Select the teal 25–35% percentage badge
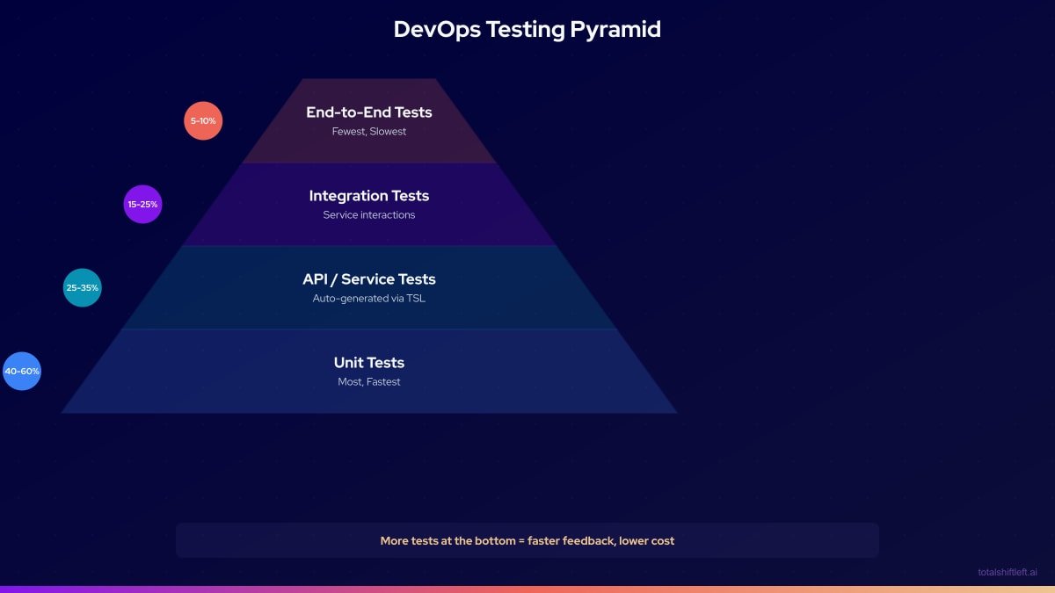Viewport: 1055px width, 593px height. (x=83, y=287)
